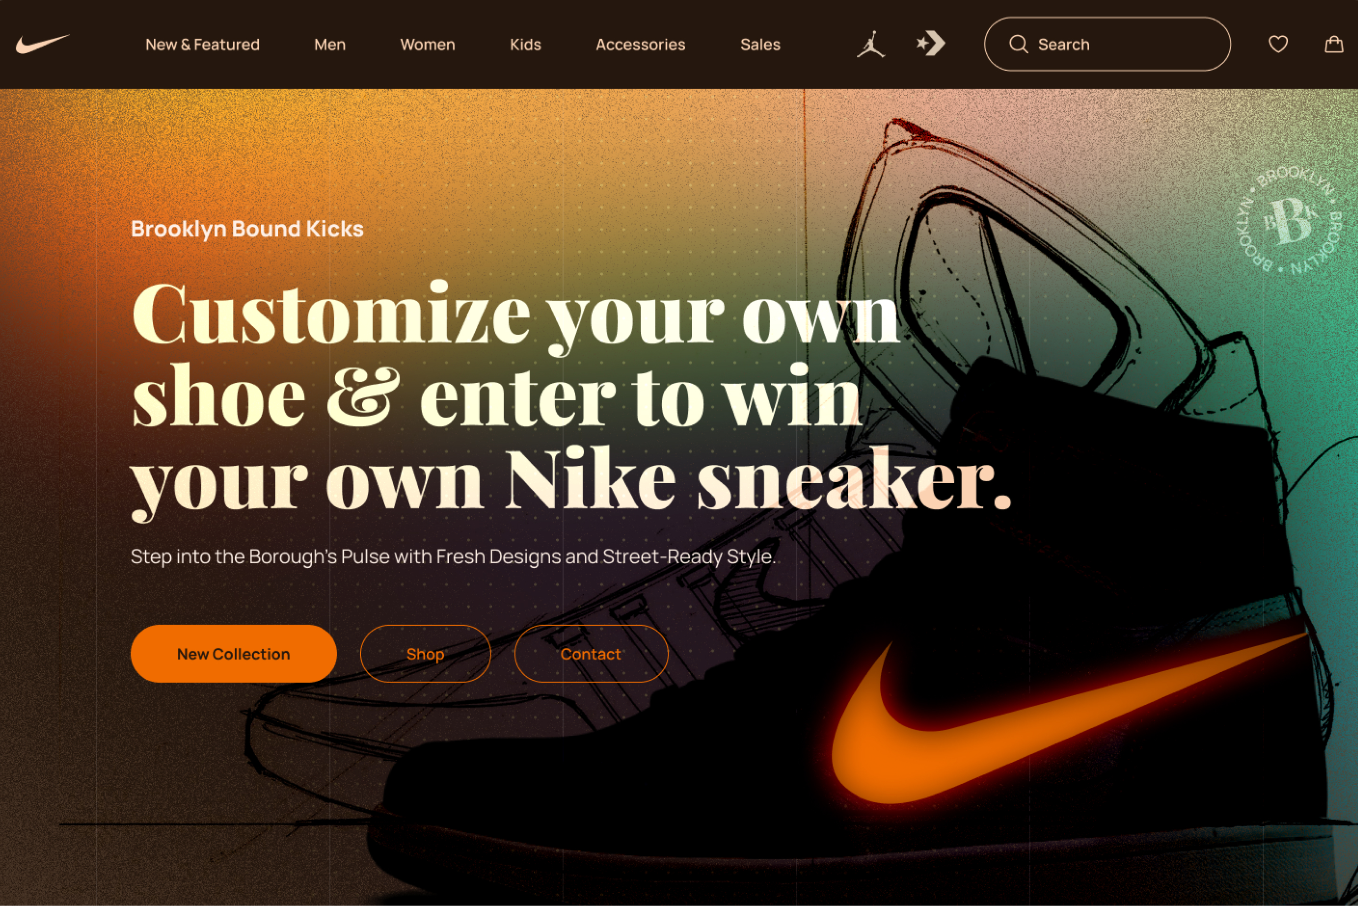Go to the Accessories menu

pos(640,44)
